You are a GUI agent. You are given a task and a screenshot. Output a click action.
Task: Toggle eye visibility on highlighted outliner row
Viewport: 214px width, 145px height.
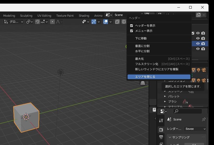[x=198, y=44]
